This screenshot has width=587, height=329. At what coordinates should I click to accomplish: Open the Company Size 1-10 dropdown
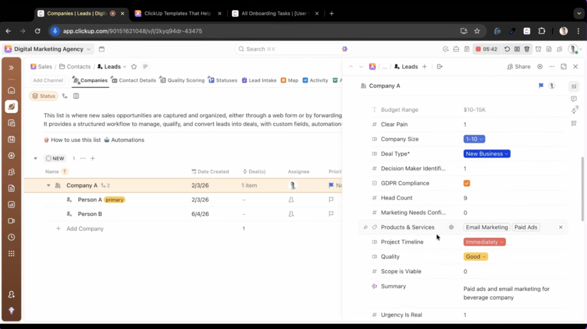coord(474,139)
